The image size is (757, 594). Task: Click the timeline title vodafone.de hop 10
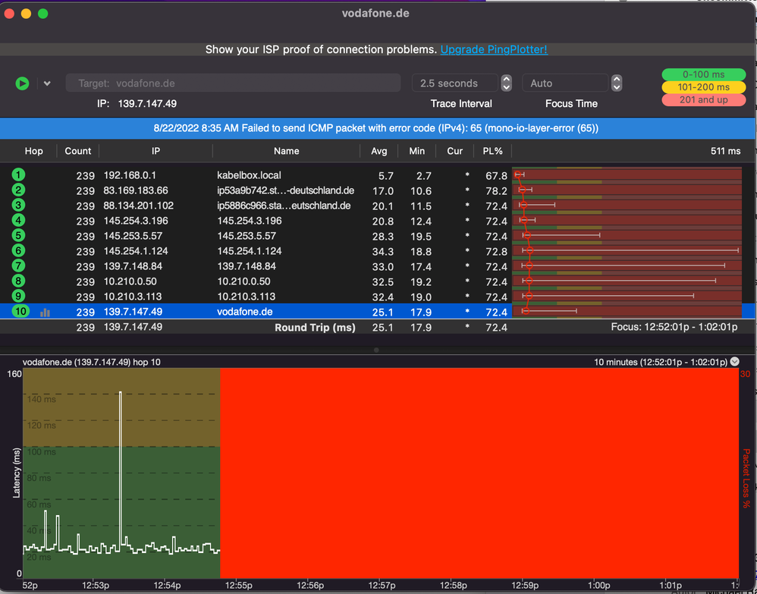(x=92, y=362)
